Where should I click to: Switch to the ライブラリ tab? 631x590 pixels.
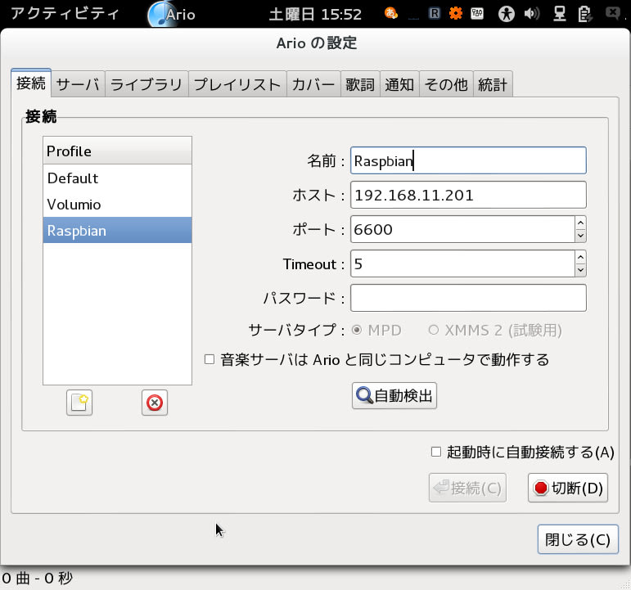click(146, 84)
